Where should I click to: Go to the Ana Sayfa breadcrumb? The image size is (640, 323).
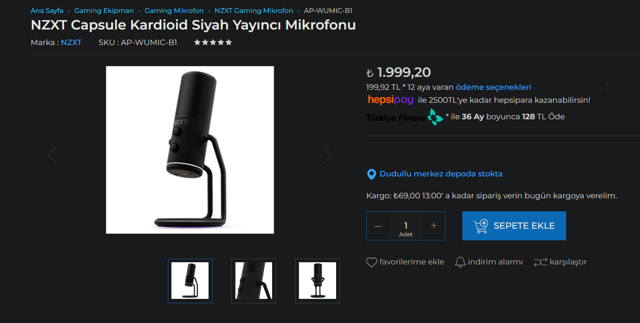coord(47,11)
